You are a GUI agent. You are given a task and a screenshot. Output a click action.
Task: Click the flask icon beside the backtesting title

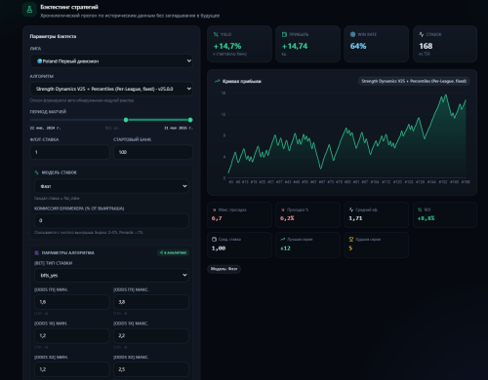[29, 10]
